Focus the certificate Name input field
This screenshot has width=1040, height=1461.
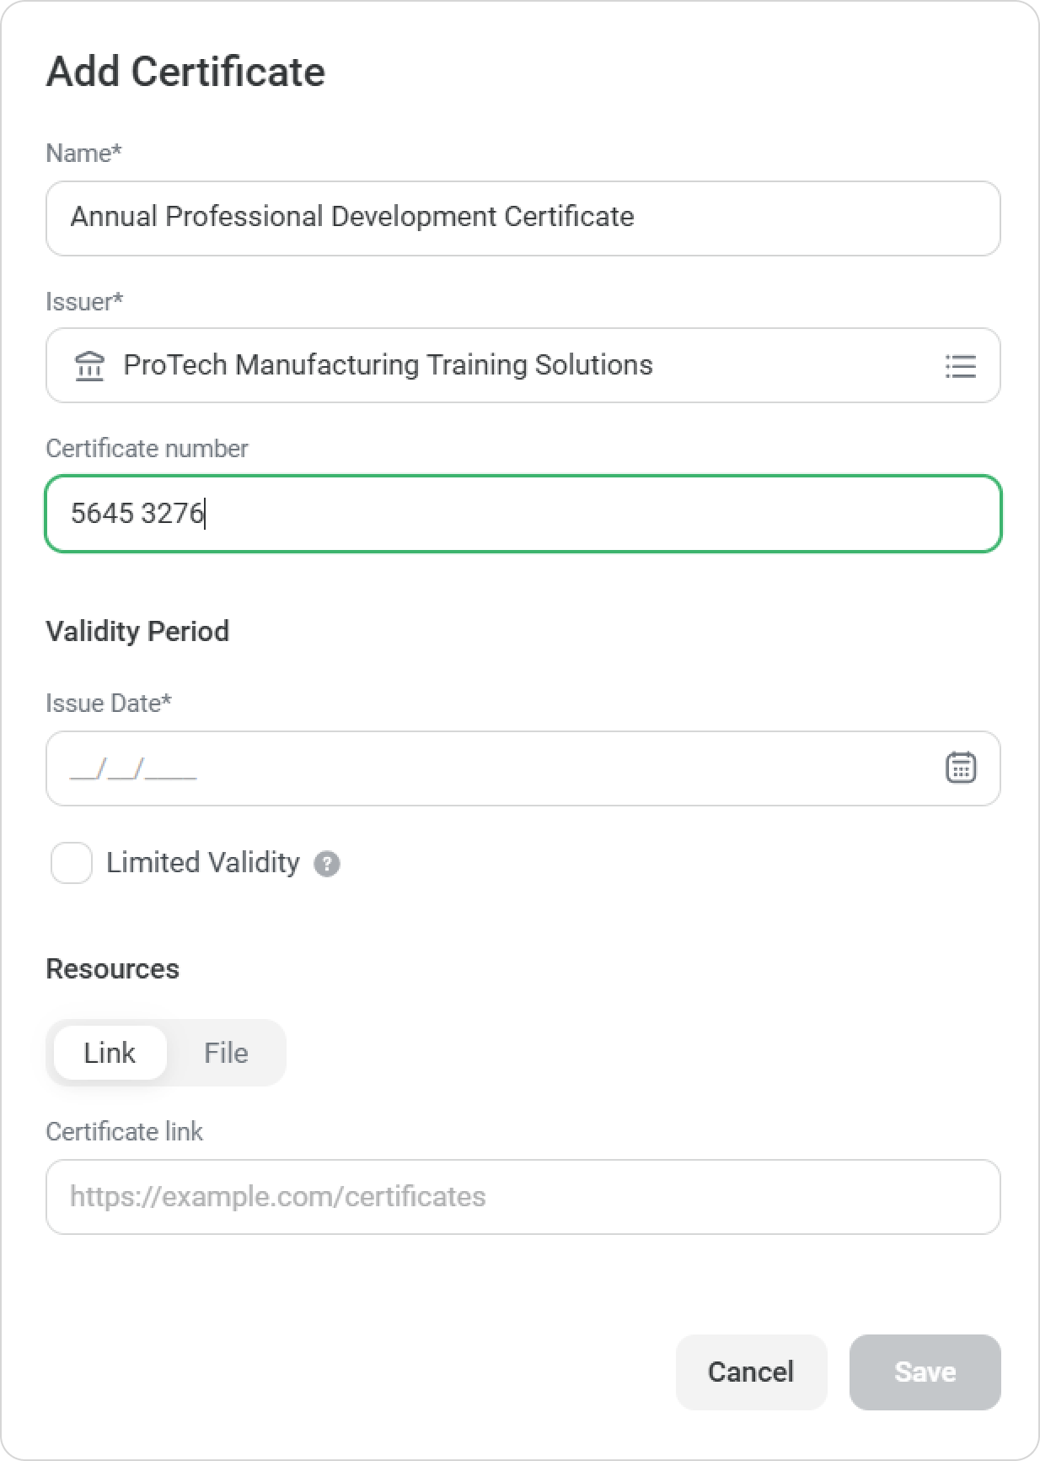[x=523, y=218]
